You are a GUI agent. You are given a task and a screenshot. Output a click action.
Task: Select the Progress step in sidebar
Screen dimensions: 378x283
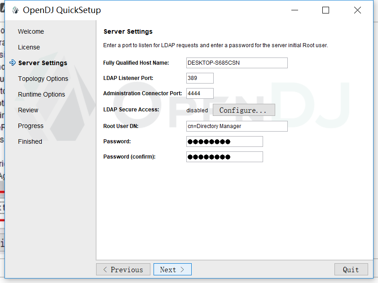click(31, 126)
